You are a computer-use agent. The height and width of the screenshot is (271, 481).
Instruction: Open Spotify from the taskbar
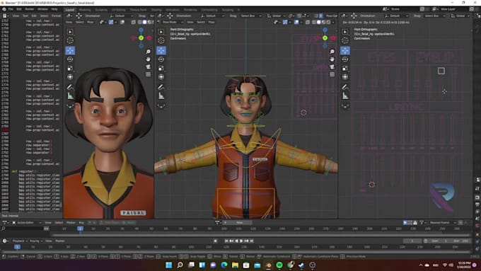[x=279, y=265]
